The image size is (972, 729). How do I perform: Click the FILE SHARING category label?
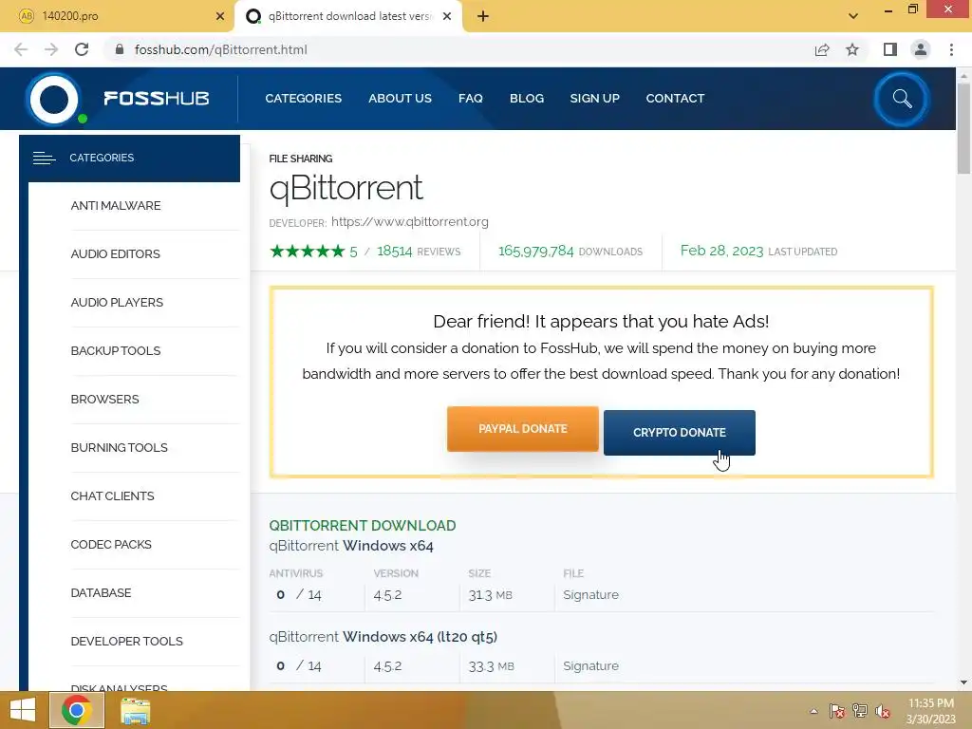point(301,159)
